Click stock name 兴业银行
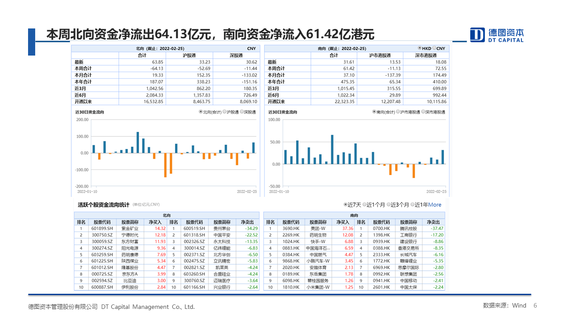The width and height of the screenshot is (570, 320). 222,288
